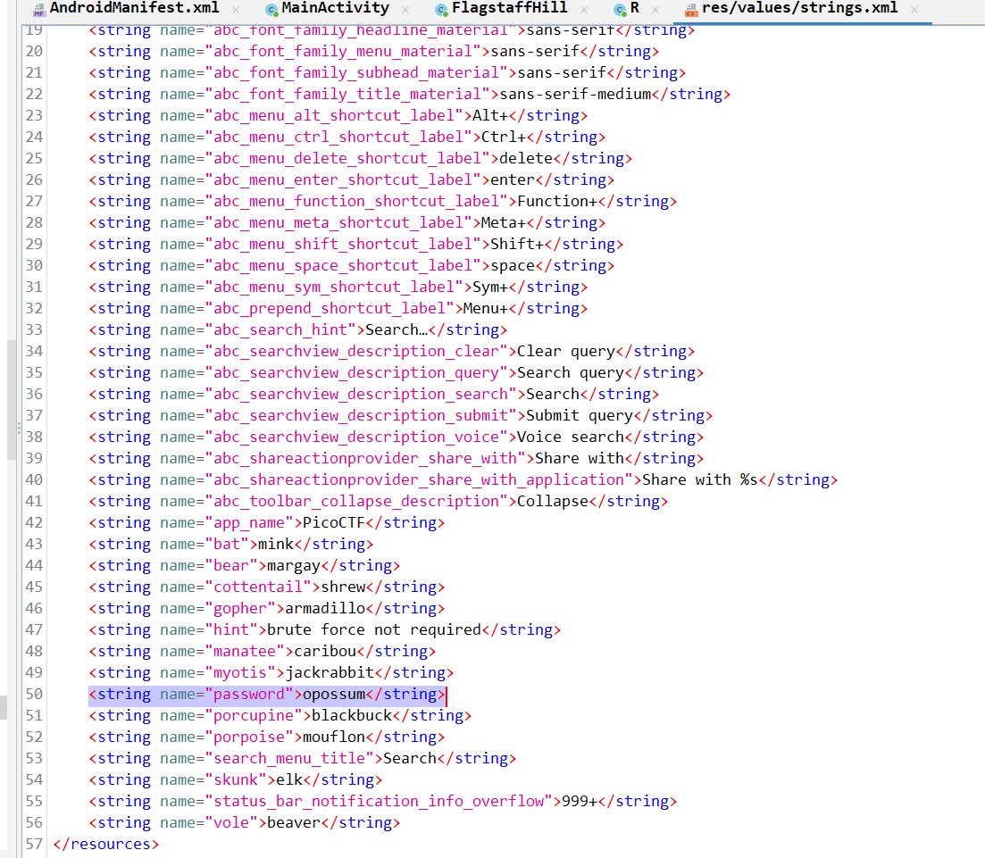The image size is (985, 858).
Task: Close the FlagstaffHill tab
Action: pos(584,9)
